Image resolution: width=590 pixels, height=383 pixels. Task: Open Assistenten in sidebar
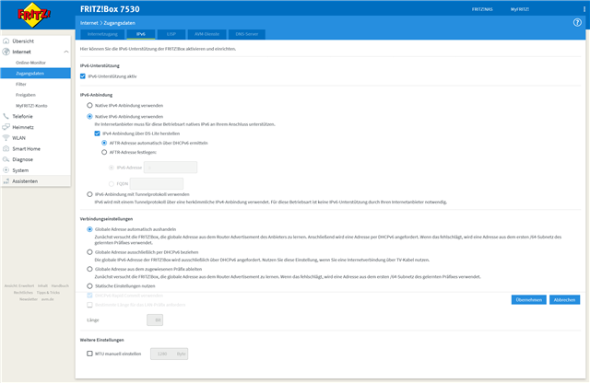25,181
